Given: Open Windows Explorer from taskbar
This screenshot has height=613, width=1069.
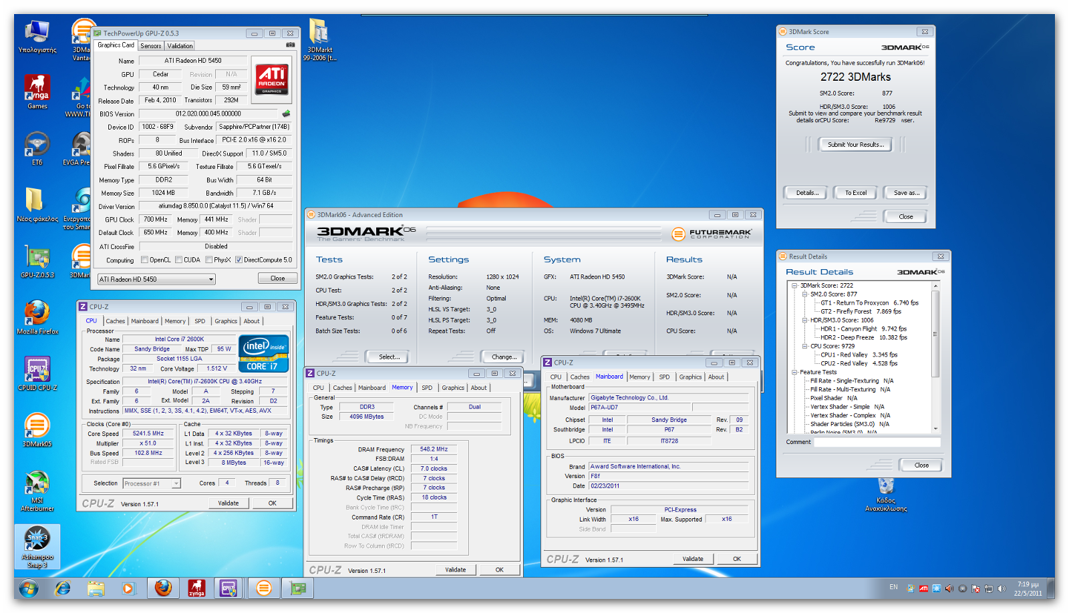Looking at the screenshot, I should pyautogui.click(x=96, y=588).
